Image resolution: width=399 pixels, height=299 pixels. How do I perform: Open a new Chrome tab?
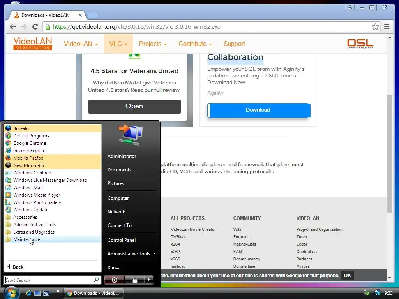(93, 15)
